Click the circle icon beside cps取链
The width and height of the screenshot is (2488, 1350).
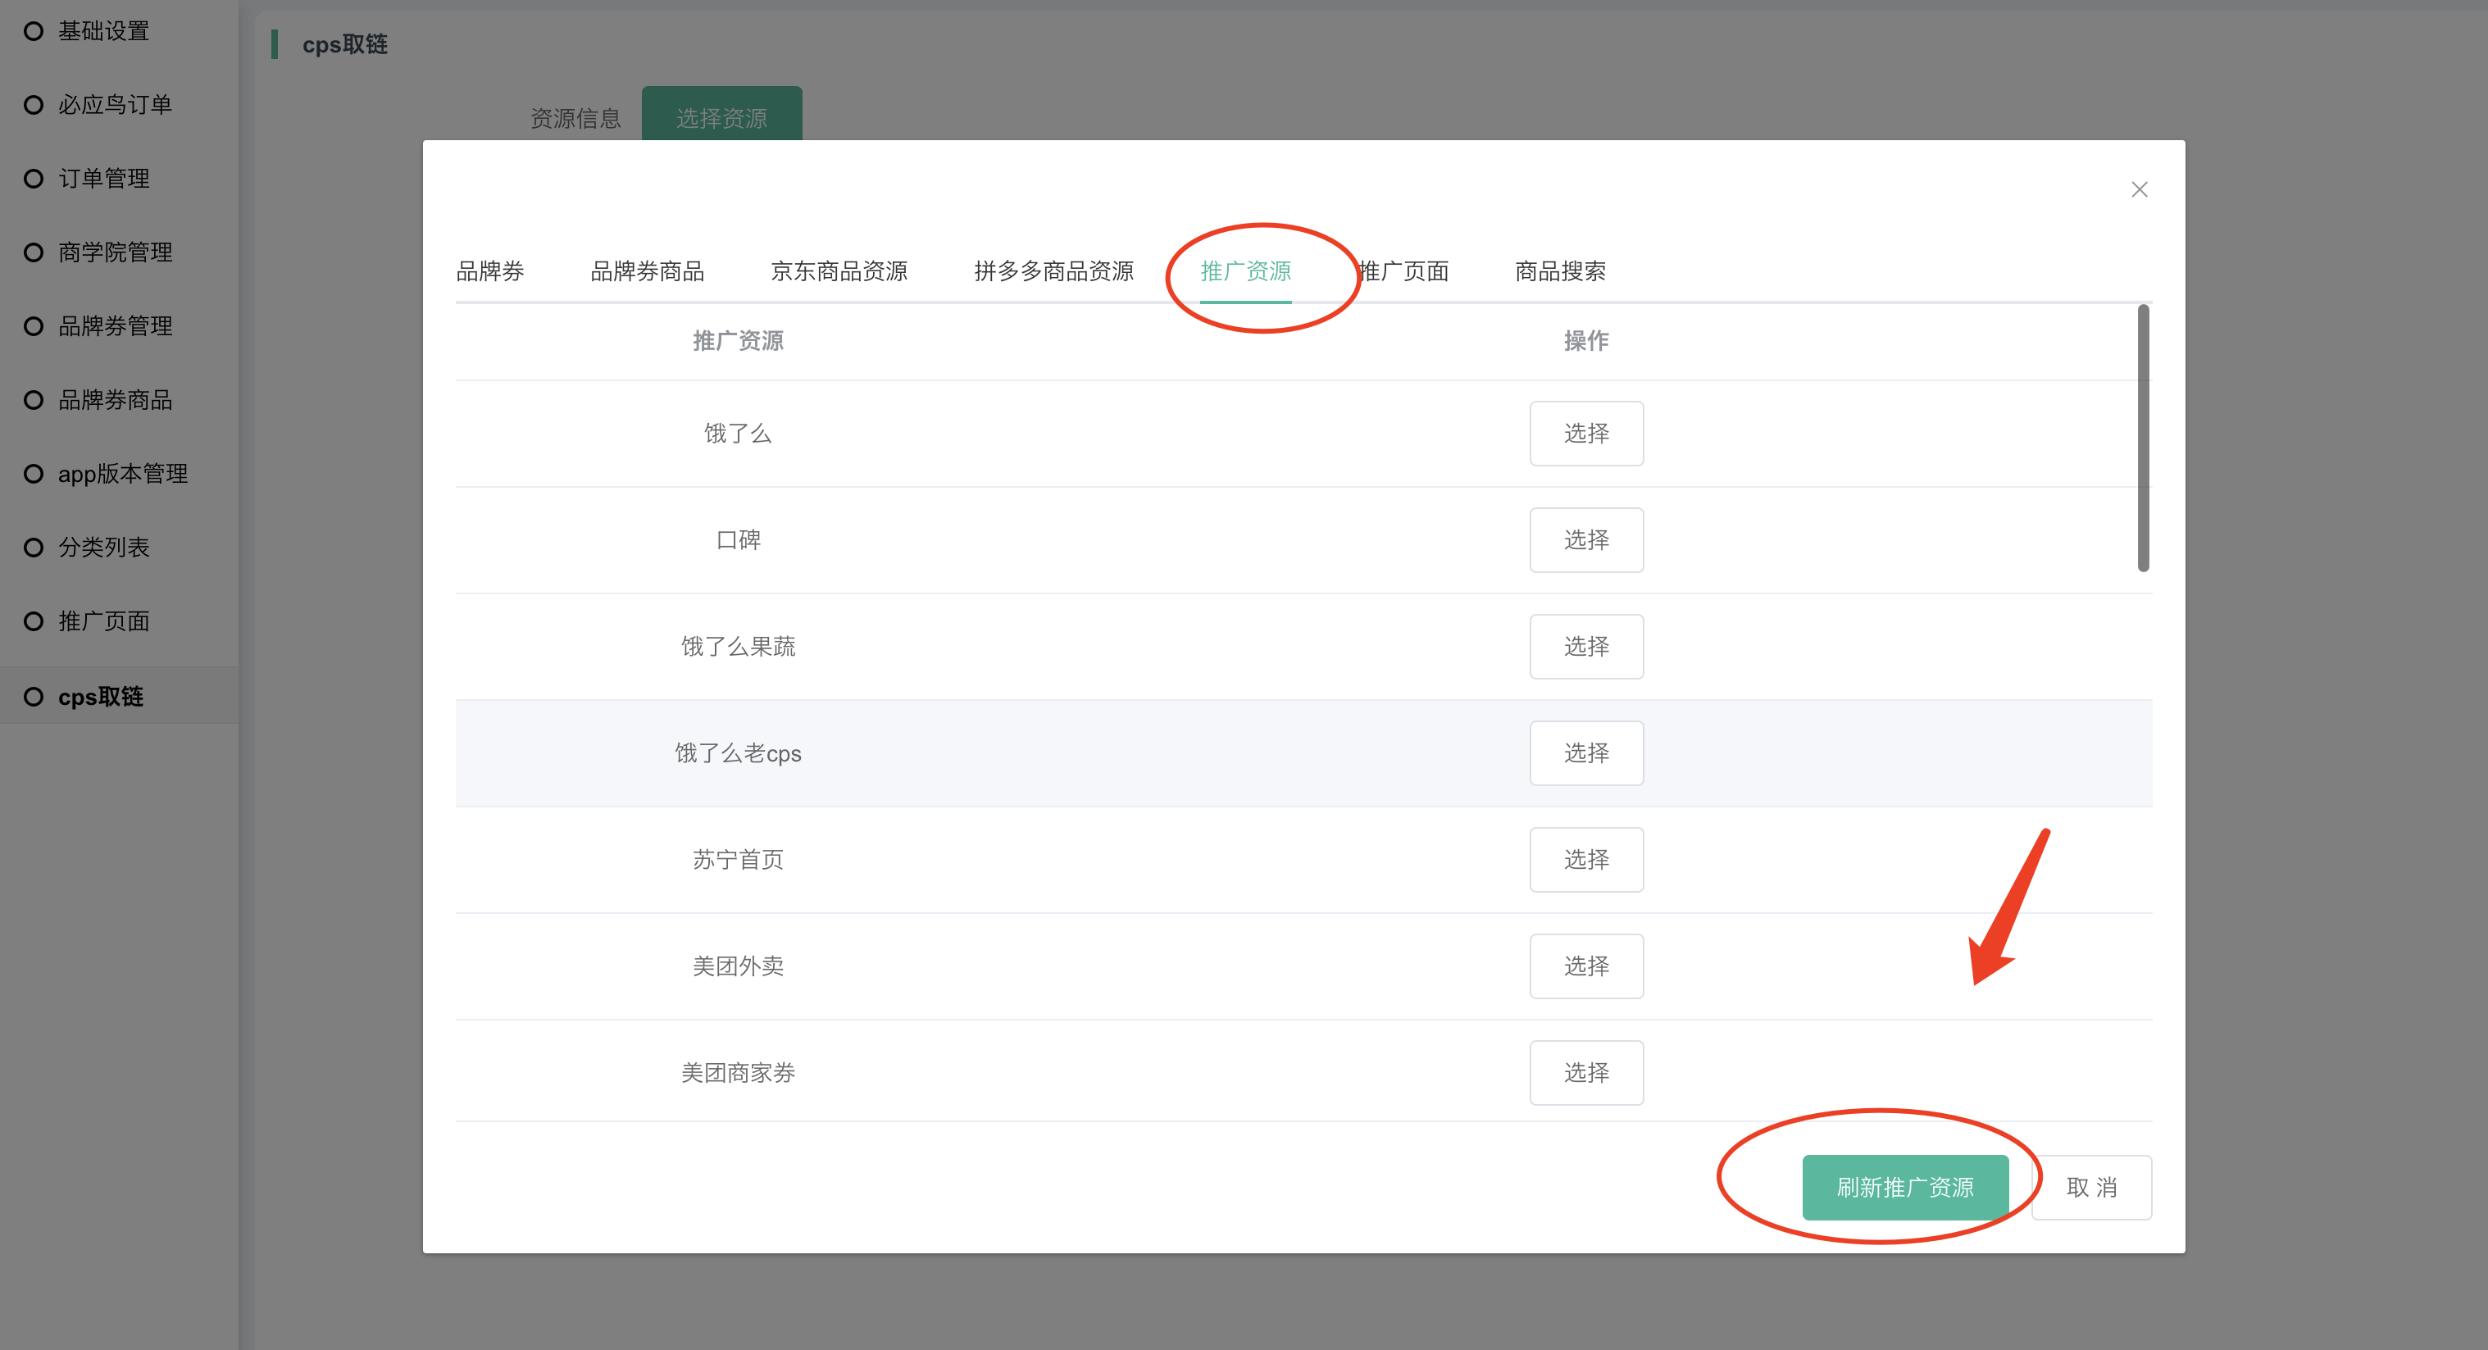[x=34, y=696]
